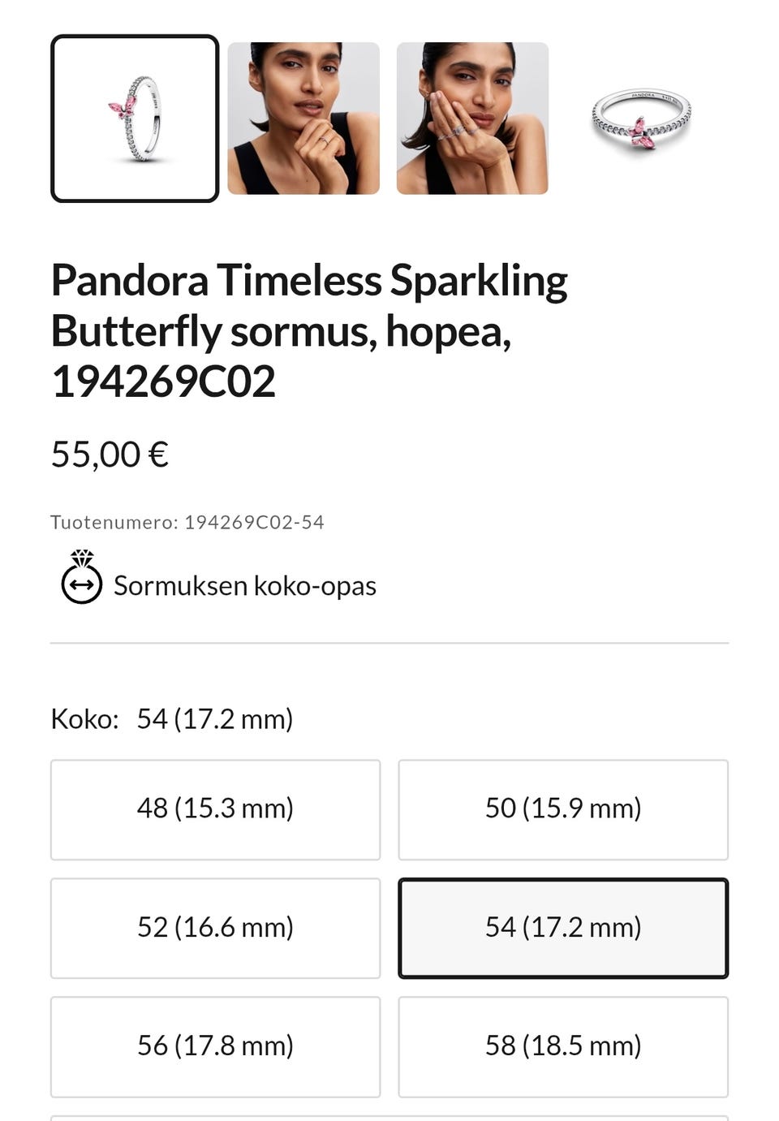This screenshot has height=1121, width=779.
Task: Click the selected size 54 (17.2 mm) option
Action: tap(563, 928)
